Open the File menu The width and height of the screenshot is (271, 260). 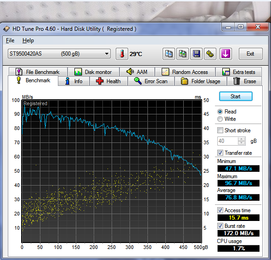pos(10,40)
